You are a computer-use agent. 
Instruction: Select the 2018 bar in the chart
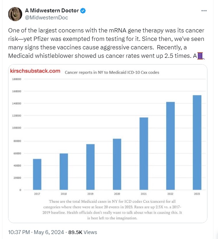pos(64,172)
